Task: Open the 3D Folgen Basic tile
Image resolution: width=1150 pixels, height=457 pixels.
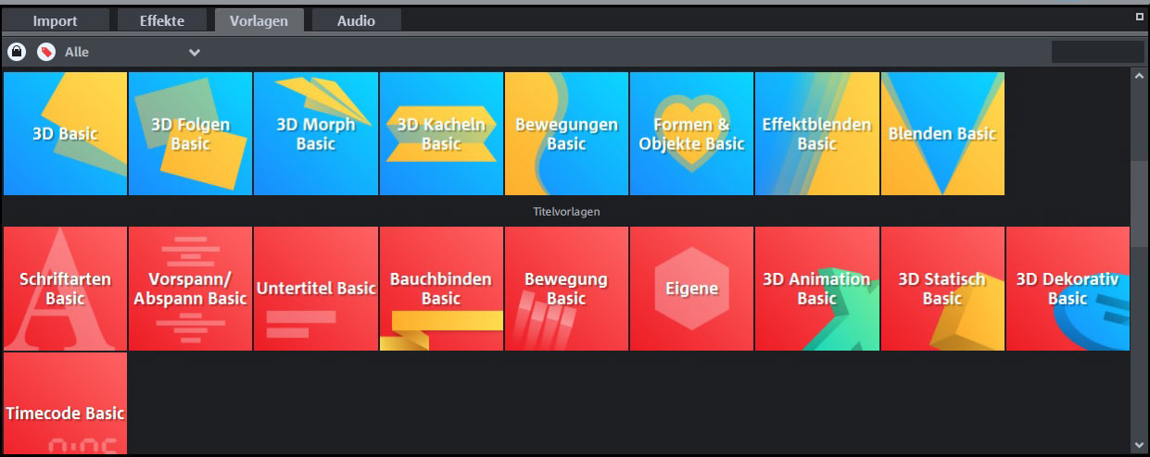Action: [190, 134]
